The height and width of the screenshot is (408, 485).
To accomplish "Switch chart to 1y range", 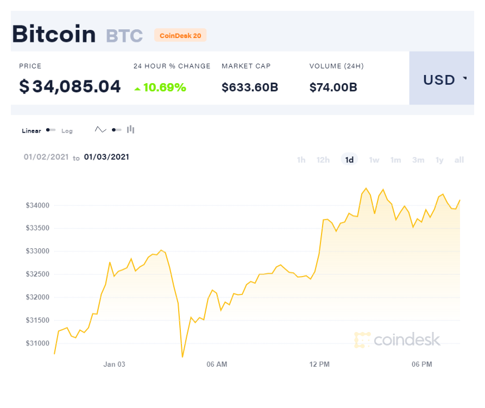I will click(439, 160).
